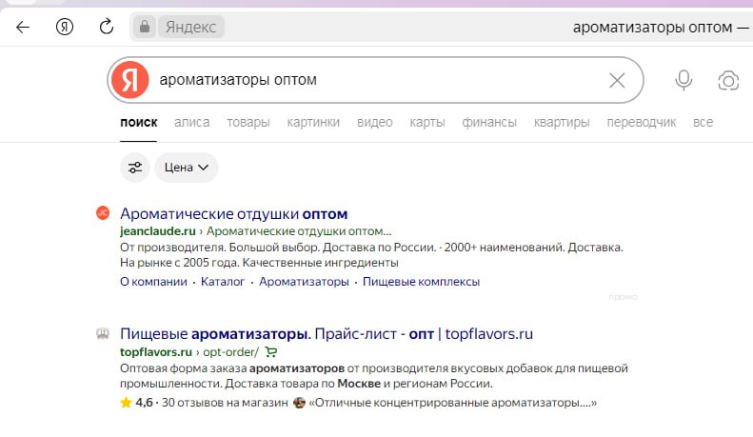Reload the page with refresh icon
This screenshot has width=753, height=437.
click(x=107, y=27)
